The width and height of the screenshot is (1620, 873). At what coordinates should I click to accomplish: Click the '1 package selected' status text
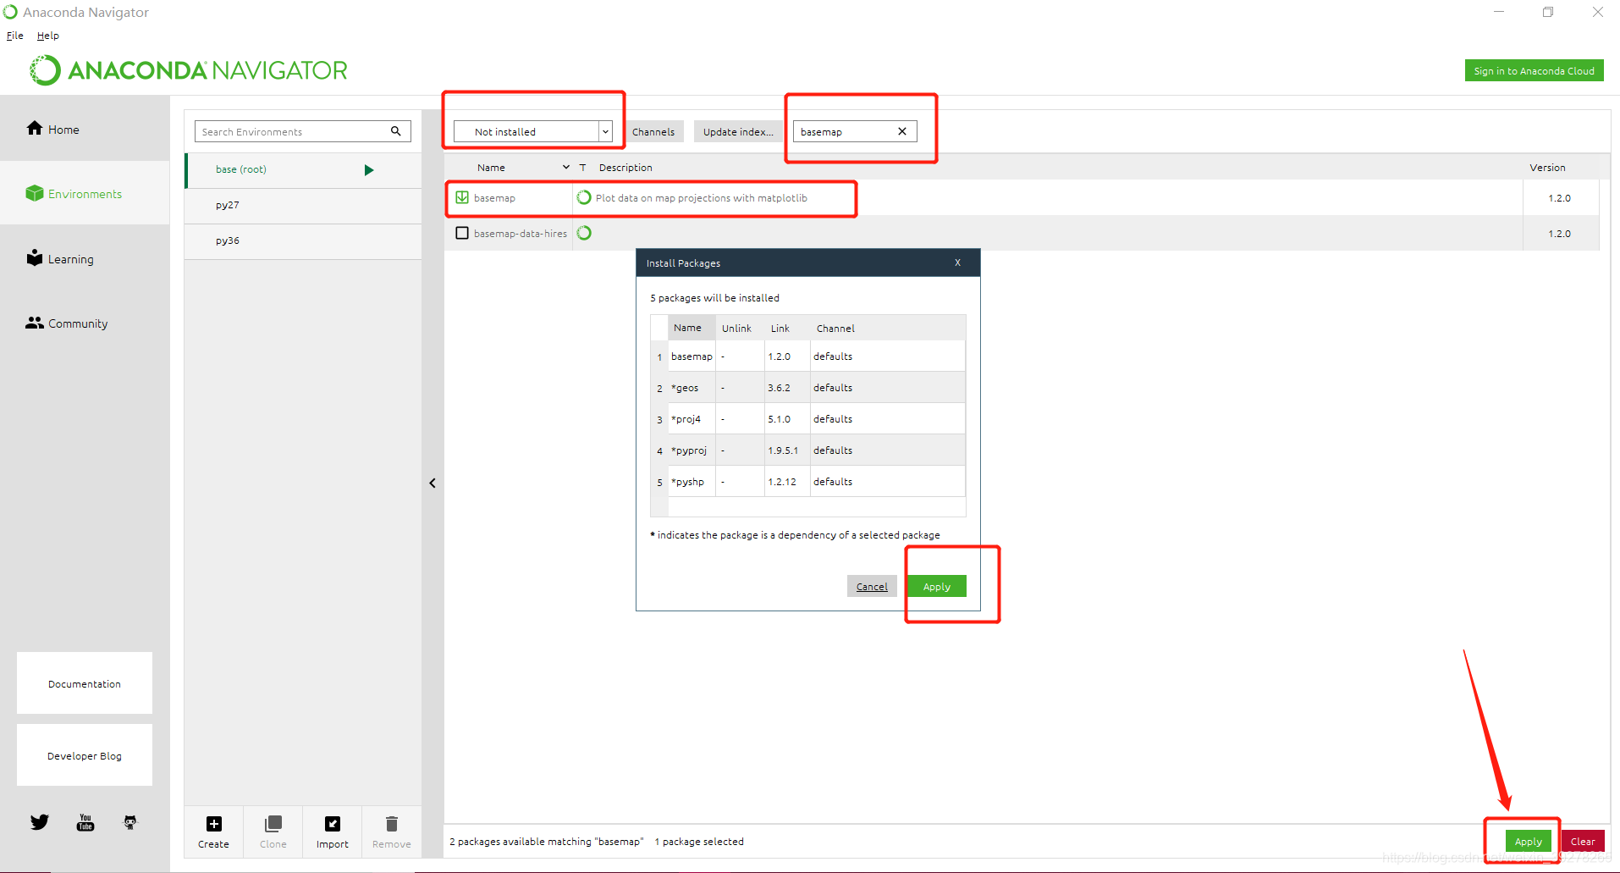pyautogui.click(x=699, y=841)
